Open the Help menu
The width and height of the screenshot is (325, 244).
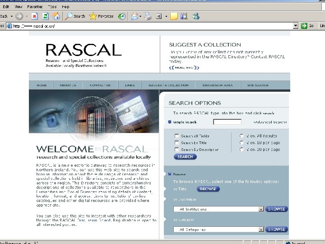65,7
